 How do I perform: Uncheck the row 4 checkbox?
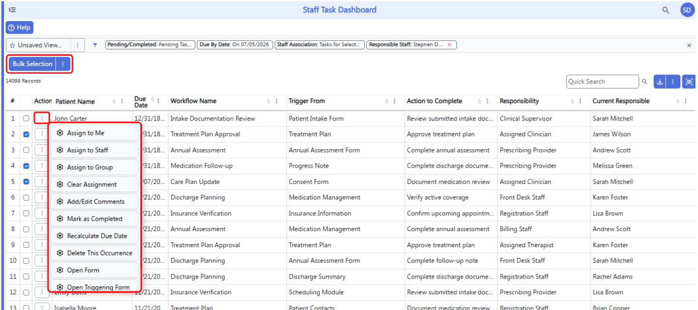(26, 166)
